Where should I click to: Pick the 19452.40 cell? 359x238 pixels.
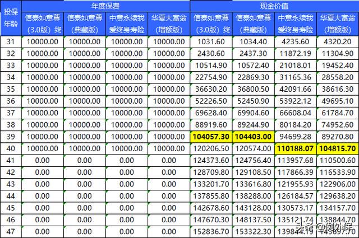pyautogui.click(x=338, y=66)
